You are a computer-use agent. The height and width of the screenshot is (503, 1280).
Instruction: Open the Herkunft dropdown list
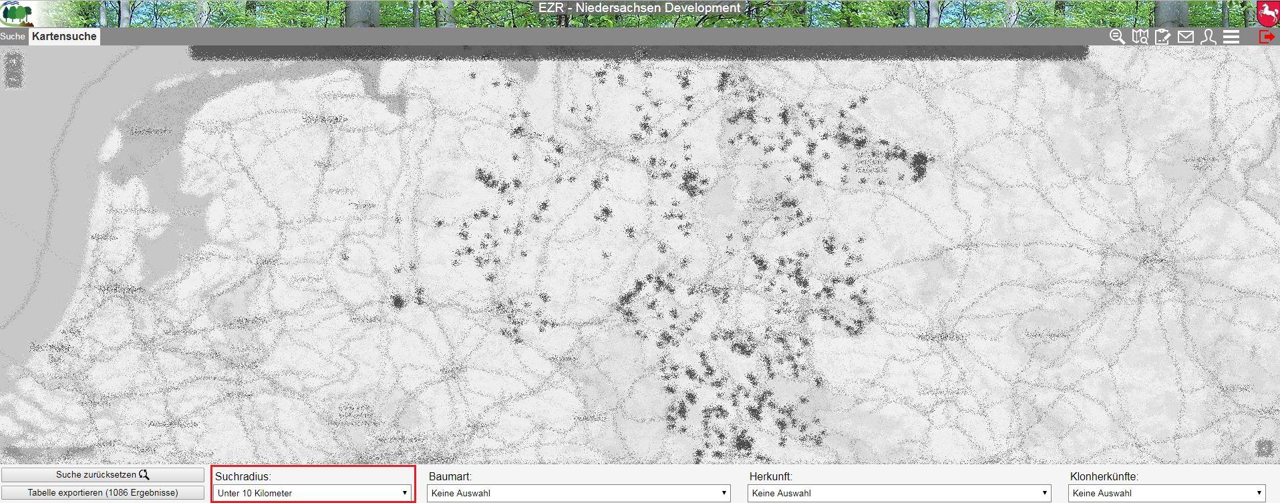(x=899, y=493)
